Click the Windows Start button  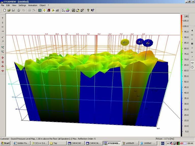5,143
